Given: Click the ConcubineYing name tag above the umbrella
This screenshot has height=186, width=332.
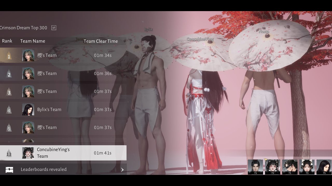Looking at the screenshot, I should coord(200,39).
